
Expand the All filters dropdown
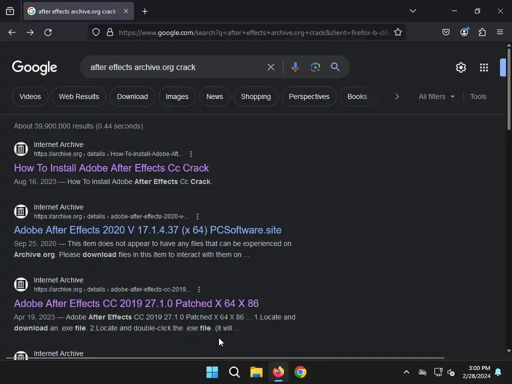point(436,96)
